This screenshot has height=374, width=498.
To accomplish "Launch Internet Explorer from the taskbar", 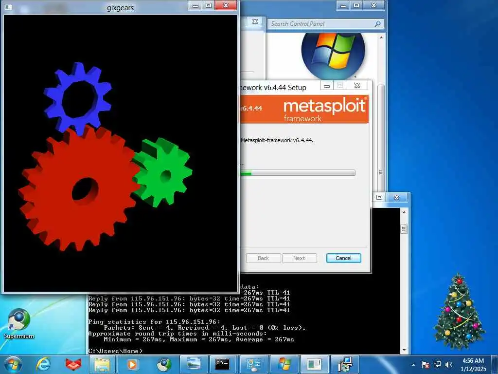I will pos(43,364).
